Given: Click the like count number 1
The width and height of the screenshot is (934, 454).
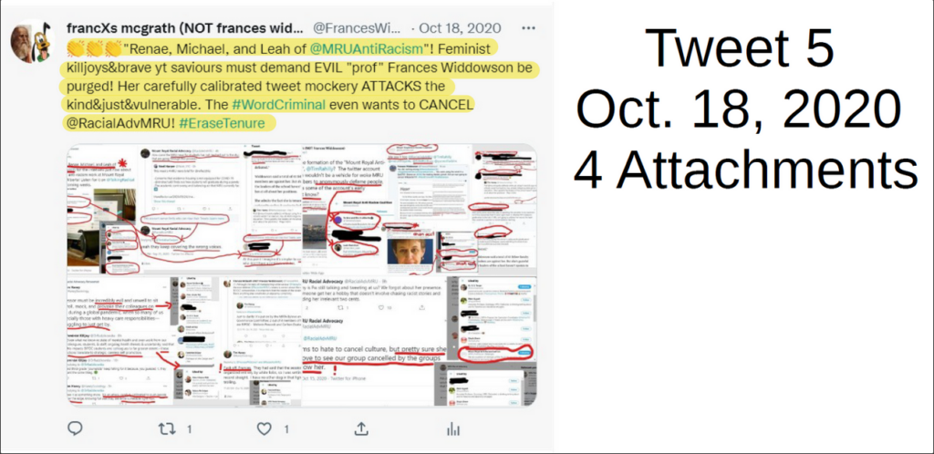Looking at the screenshot, I should (286, 429).
